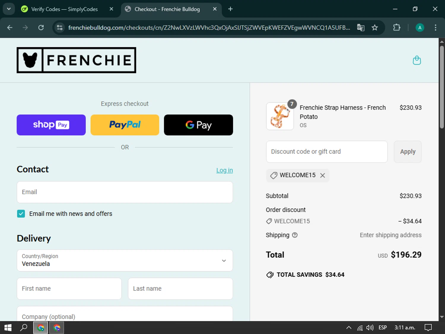This screenshot has width=445, height=334.
Task: Show hidden system tray icons
Action: (x=349, y=327)
